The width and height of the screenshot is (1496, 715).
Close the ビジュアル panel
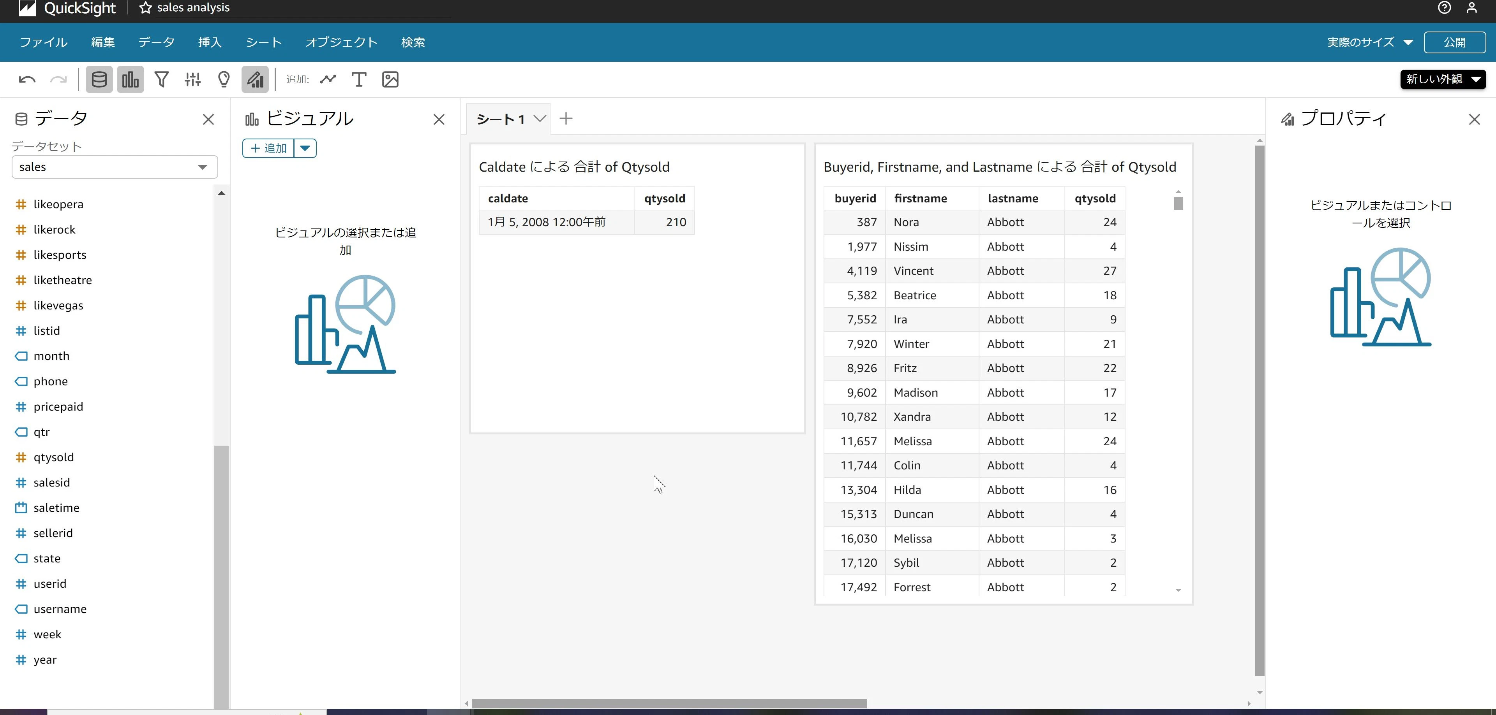[439, 119]
